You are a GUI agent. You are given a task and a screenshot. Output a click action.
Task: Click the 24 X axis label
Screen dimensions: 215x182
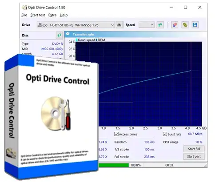tap(72, 42)
